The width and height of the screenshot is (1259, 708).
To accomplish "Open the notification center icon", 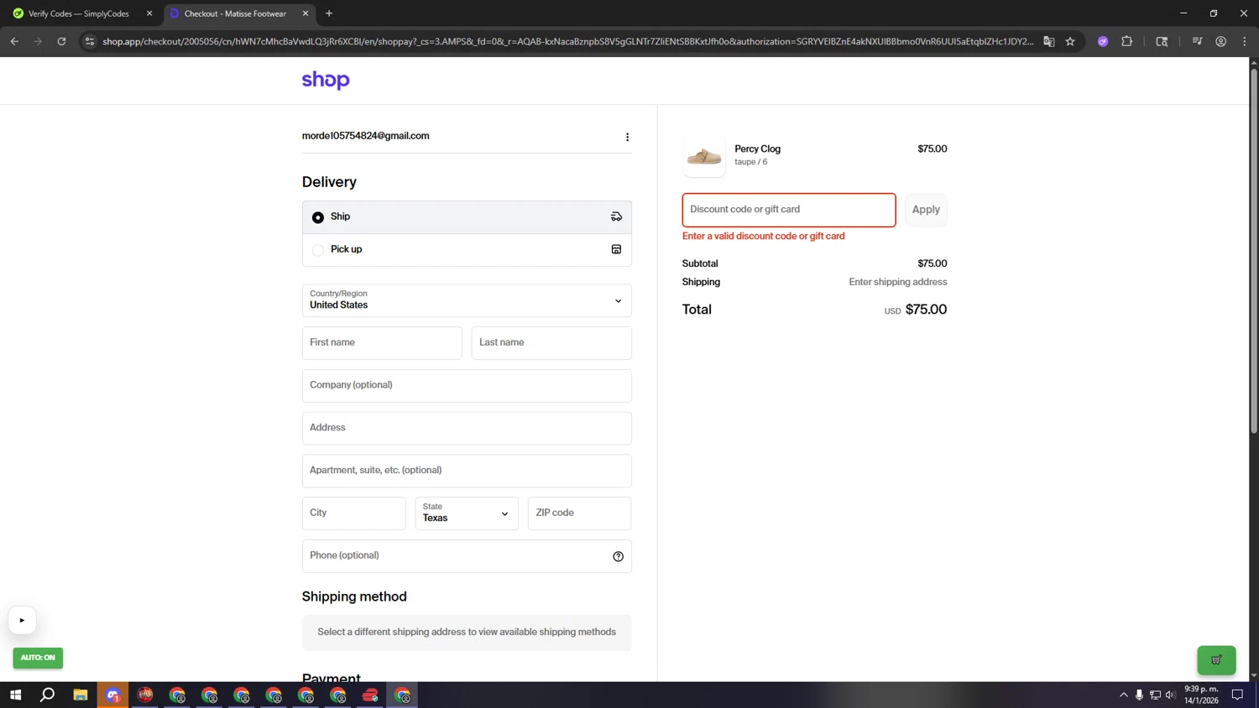I will tap(1237, 695).
